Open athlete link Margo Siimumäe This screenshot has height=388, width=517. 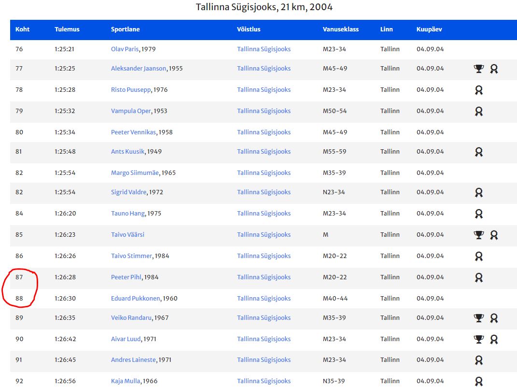pyautogui.click(x=135, y=172)
